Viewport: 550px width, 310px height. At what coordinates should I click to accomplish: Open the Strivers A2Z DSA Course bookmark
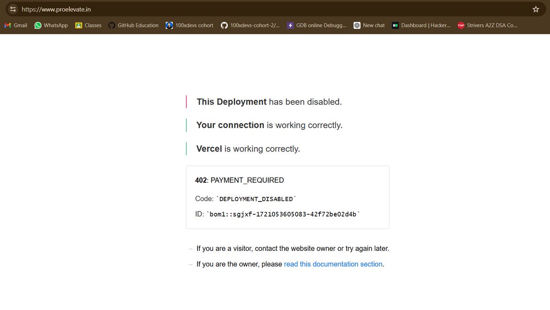[x=487, y=26]
